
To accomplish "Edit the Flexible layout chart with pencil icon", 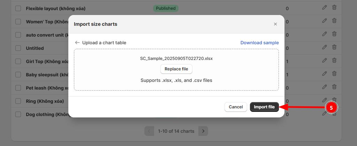I will [x=325, y=8].
